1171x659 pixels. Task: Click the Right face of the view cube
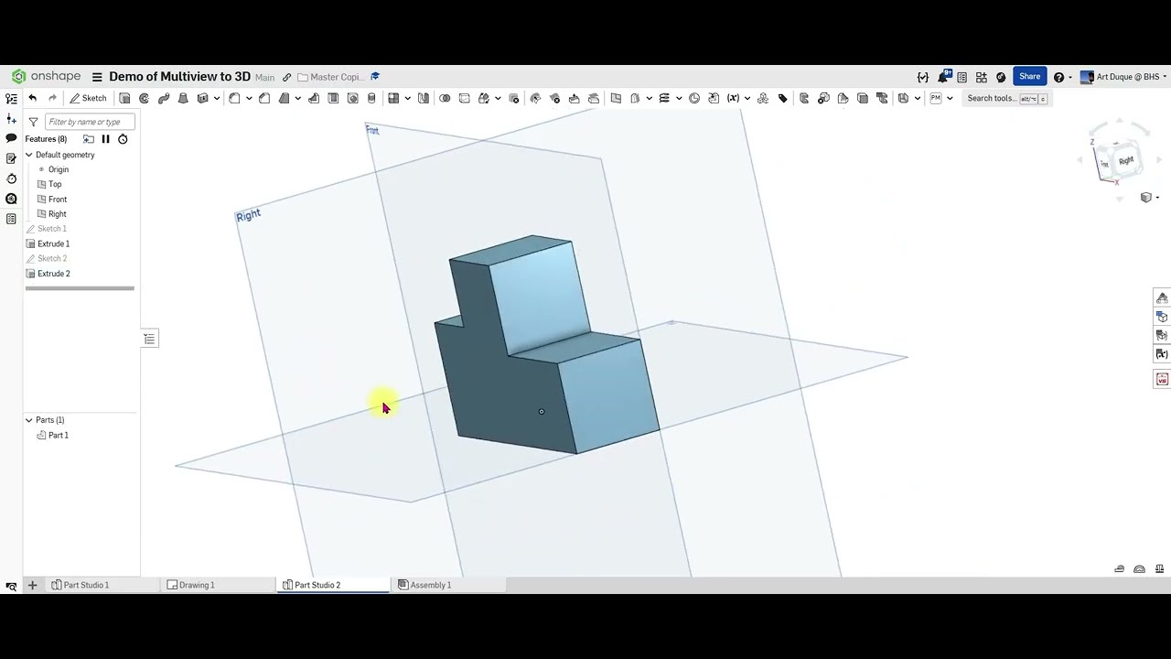pyautogui.click(x=1126, y=160)
